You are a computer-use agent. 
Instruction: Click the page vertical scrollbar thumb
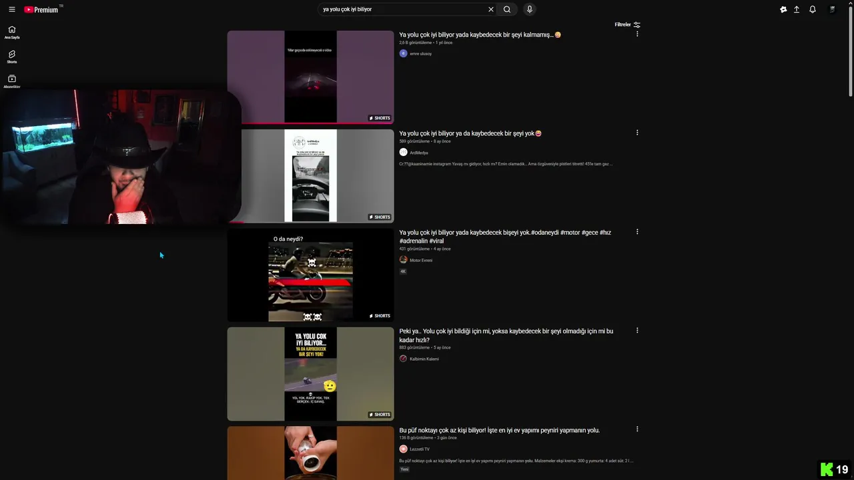coord(850,52)
